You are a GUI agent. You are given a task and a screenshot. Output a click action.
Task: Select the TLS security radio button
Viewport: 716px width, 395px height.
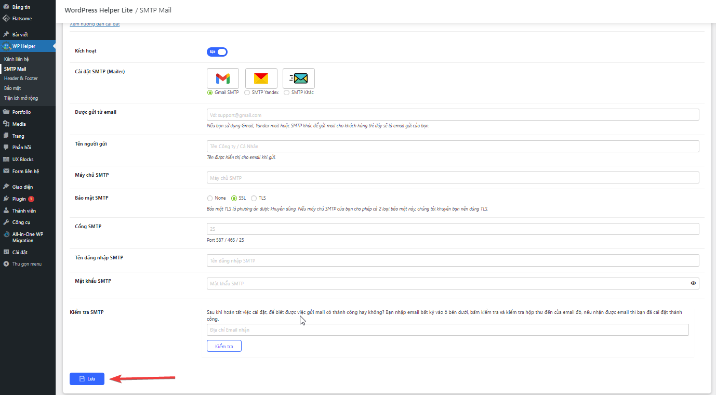click(x=254, y=198)
